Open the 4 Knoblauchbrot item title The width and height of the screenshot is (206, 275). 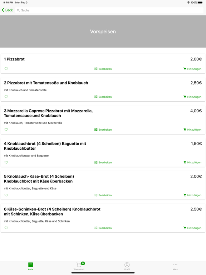(45, 146)
